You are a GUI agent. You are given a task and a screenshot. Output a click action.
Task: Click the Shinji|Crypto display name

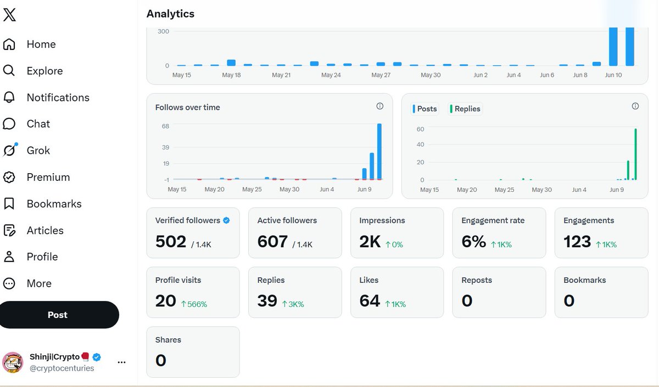pyautogui.click(x=55, y=357)
